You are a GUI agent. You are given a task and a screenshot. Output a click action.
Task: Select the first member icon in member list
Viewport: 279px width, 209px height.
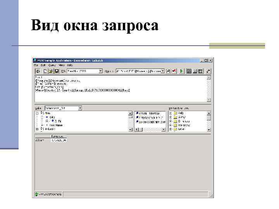pyautogui.click(x=137, y=113)
